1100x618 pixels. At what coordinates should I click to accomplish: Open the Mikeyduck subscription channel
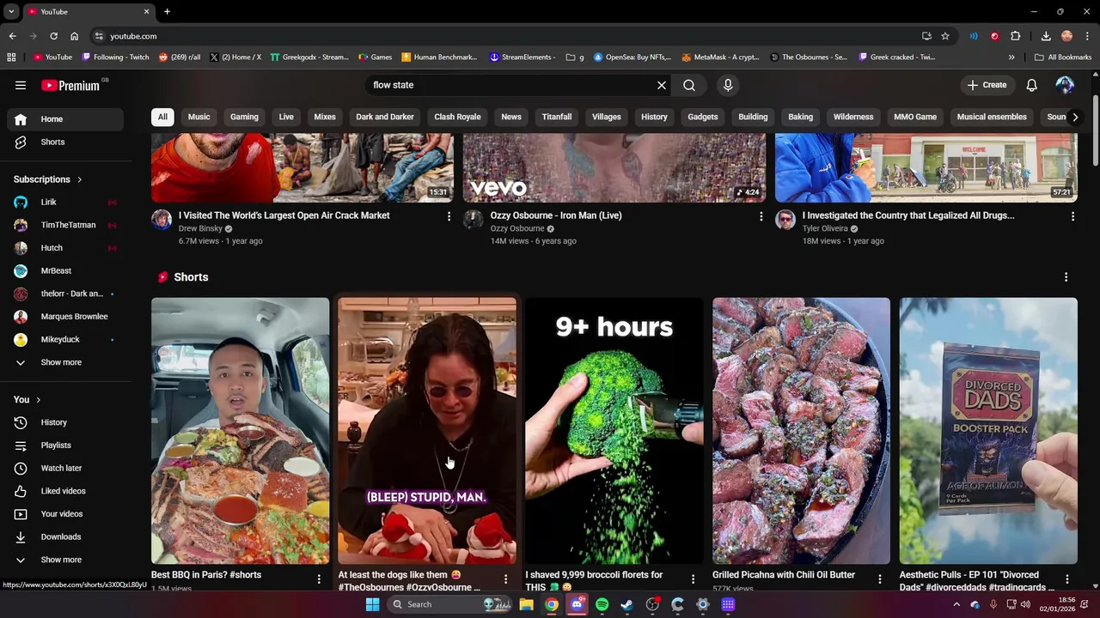[x=65, y=339]
